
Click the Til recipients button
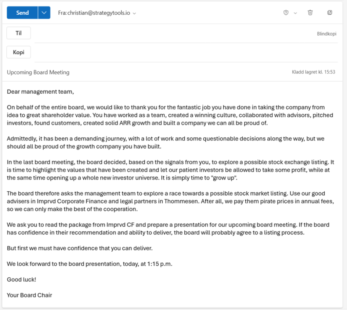click(x=19, y=33)
